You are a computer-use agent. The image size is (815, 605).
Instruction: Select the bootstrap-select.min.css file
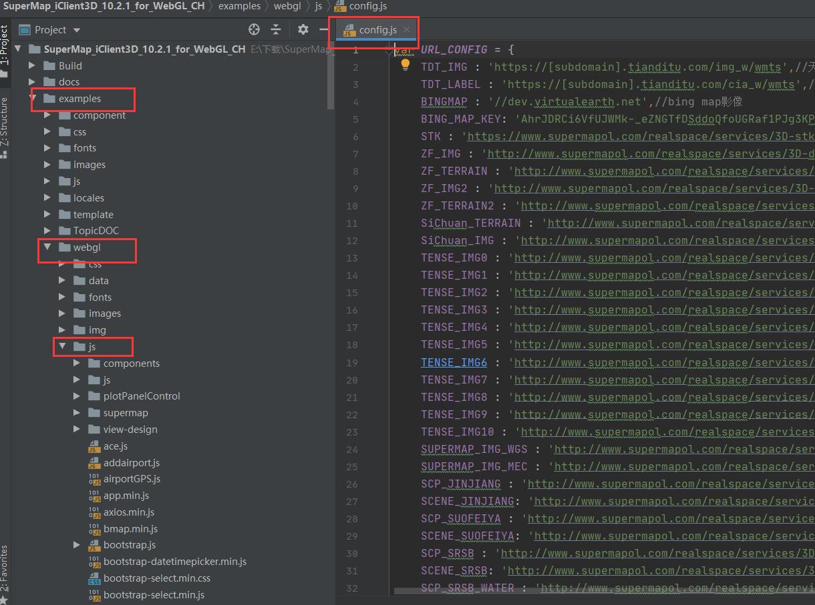coord(156,578)
